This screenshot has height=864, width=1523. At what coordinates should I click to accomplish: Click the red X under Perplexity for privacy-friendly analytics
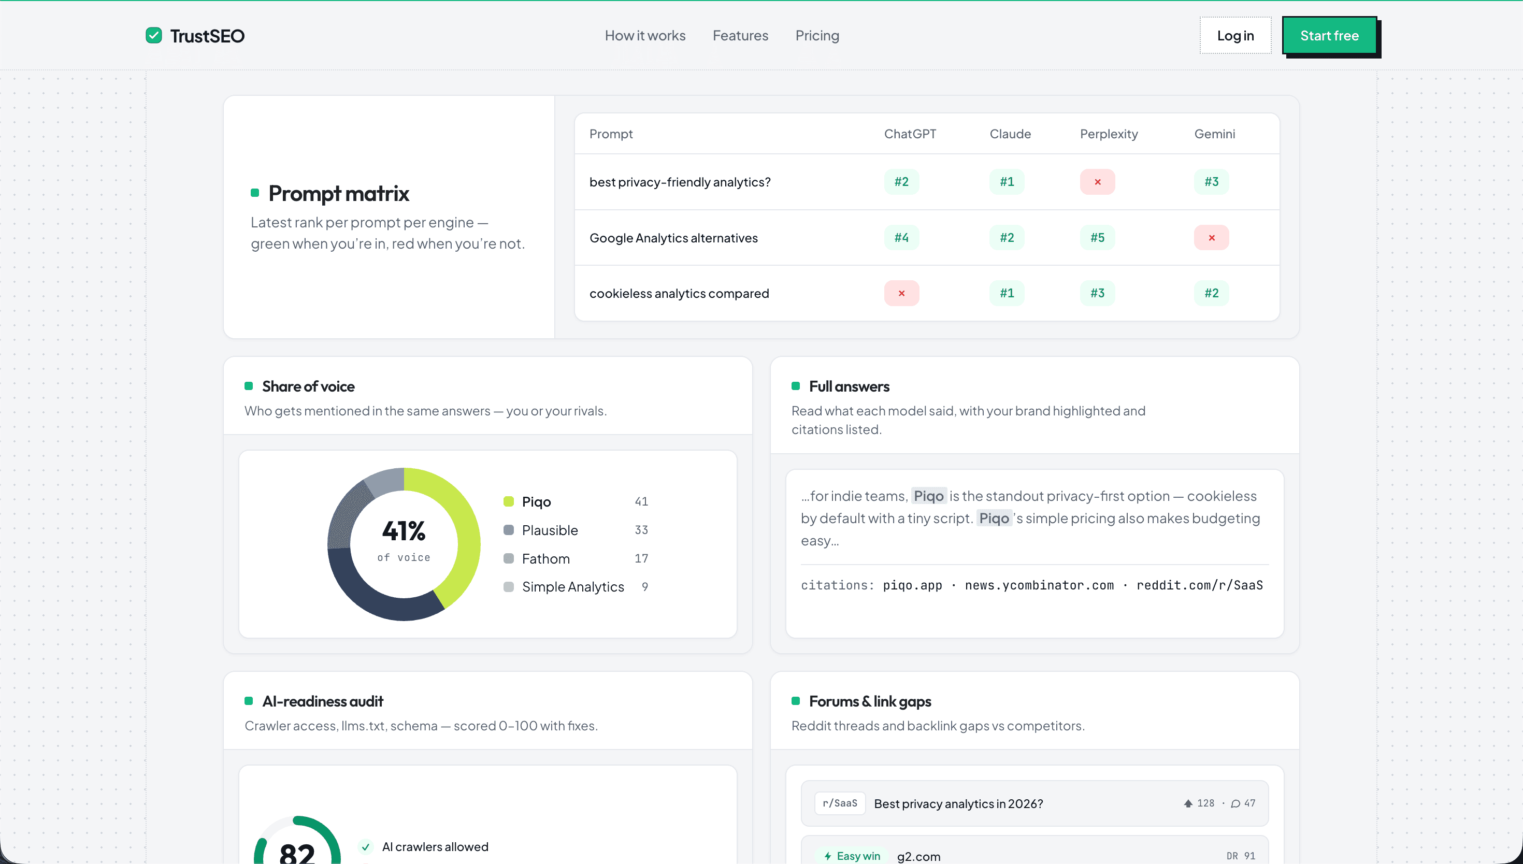pyautogui.click(x=1097, y=182)
